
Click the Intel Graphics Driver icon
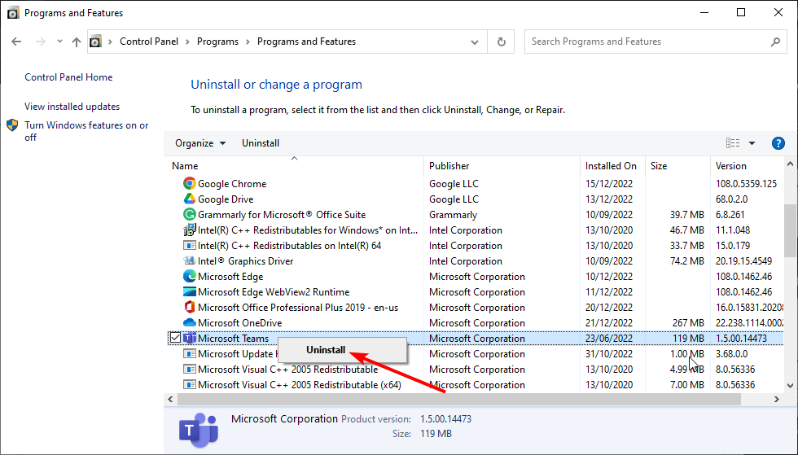pos(189,261)
